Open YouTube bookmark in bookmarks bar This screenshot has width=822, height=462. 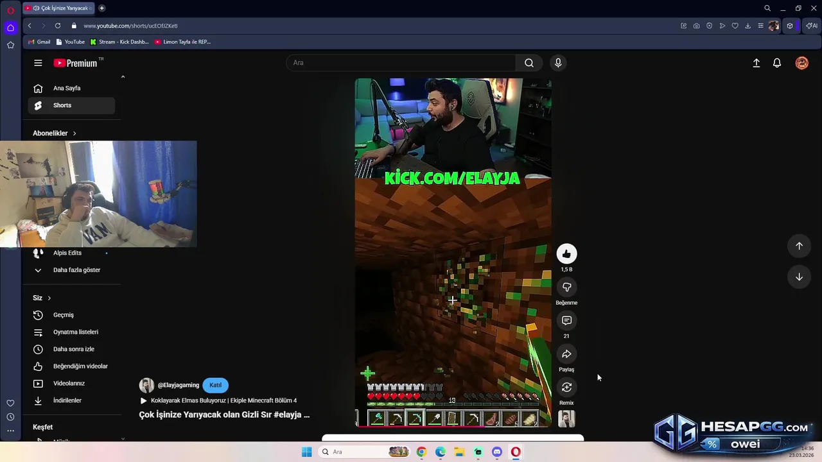(x=71, y=42)
